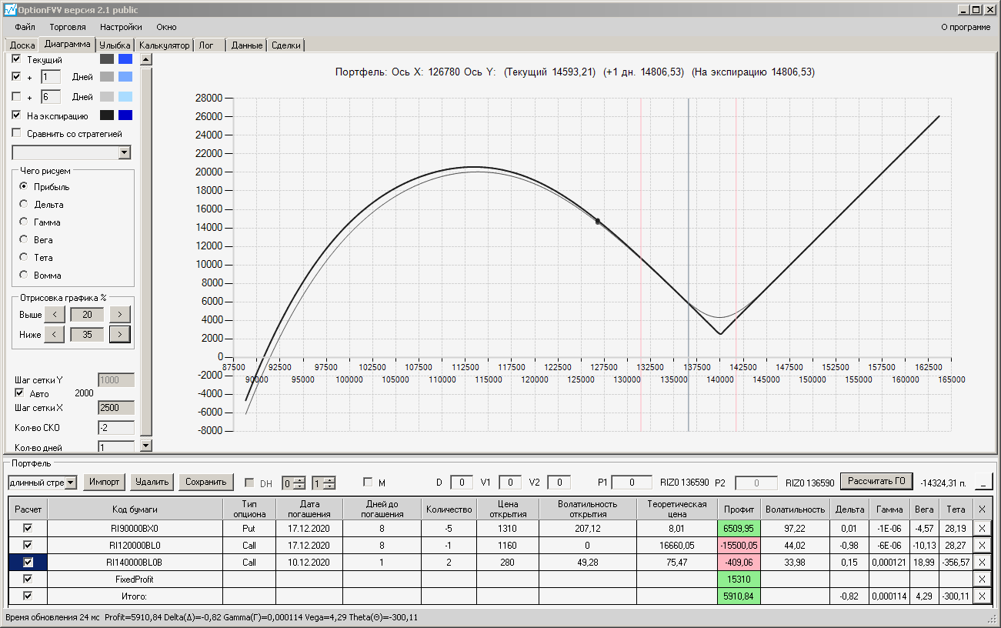
Task: Increase Ниже percentage with right arrow
Action: tap(120, 334)
